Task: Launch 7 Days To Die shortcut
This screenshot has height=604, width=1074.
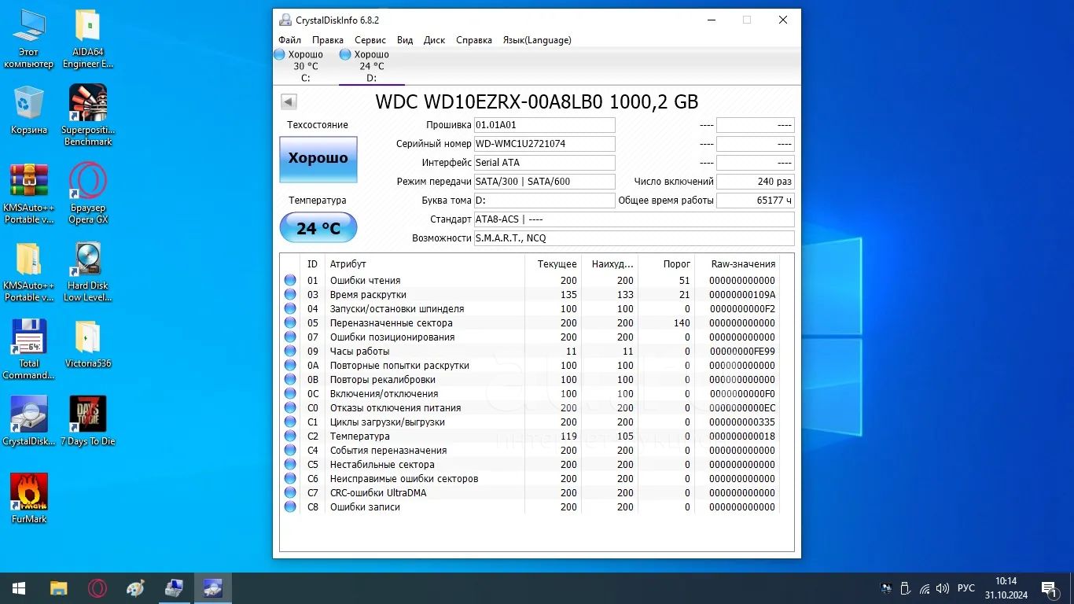Action: pos(88,421)
